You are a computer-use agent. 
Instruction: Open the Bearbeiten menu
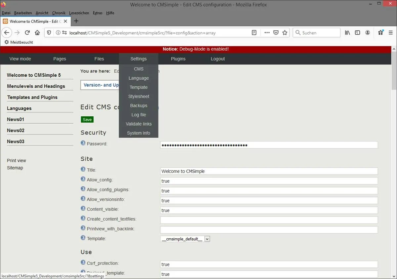click(23, 13)
